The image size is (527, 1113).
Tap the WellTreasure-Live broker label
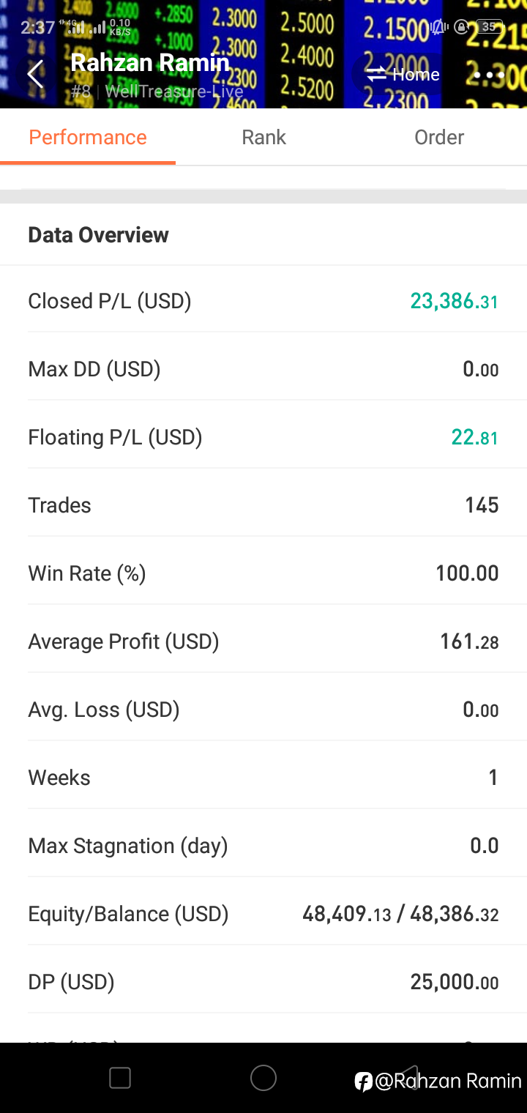tap(174, 92)
